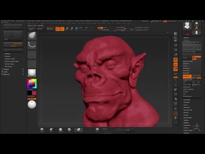Screen dimensions: 205x154
Task: Select the white bust tool thumbnail
Action: point(187,26)
